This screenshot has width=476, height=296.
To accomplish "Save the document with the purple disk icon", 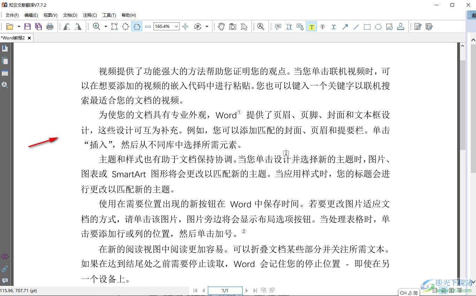I will tap(28, 26).
